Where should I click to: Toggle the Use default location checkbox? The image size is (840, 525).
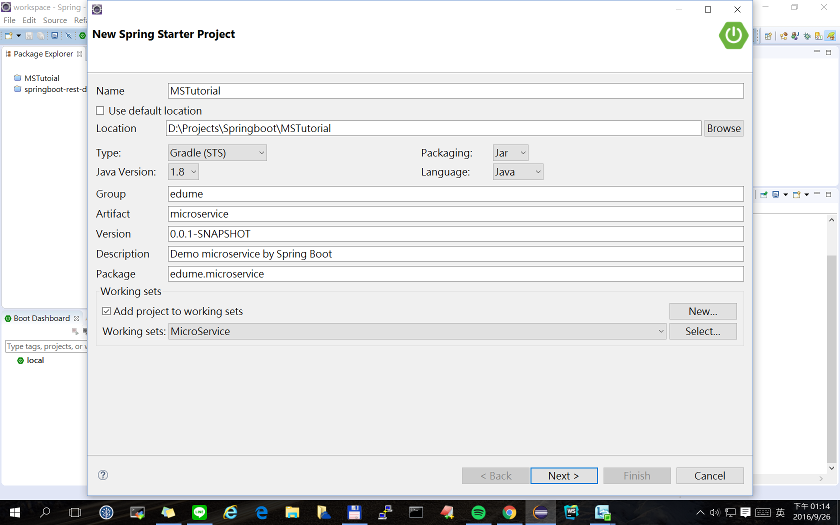[x=100, y=110]
